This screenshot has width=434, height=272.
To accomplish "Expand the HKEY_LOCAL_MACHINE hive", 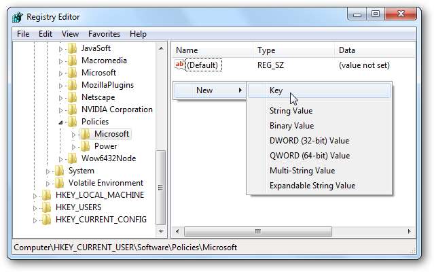I will coord(35,195).
